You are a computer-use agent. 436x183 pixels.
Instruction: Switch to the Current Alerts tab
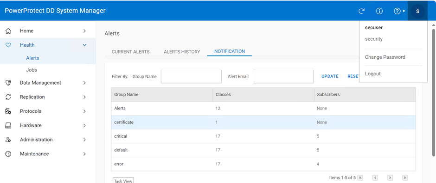[130, 52]
